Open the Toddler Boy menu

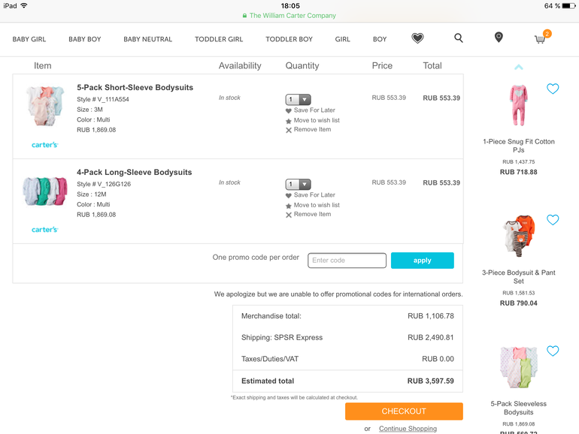click(289, 39)
